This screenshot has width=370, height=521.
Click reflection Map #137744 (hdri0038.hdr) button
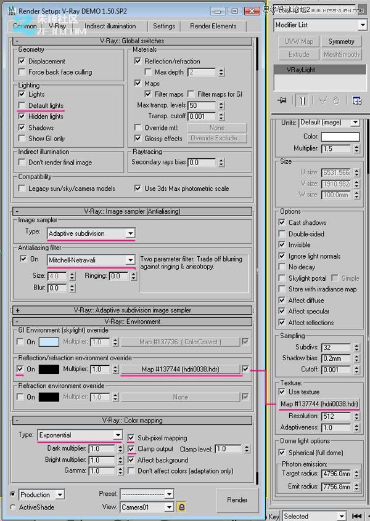point(180,369)
